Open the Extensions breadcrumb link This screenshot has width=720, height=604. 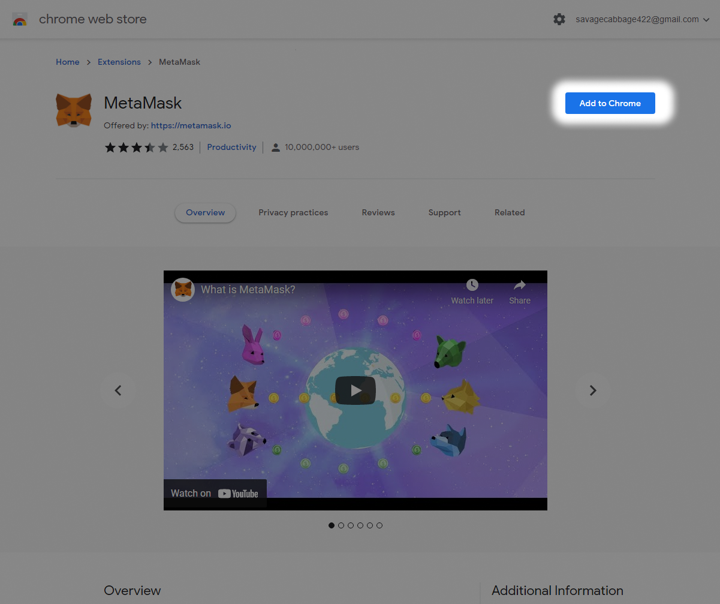coord(119,62)
